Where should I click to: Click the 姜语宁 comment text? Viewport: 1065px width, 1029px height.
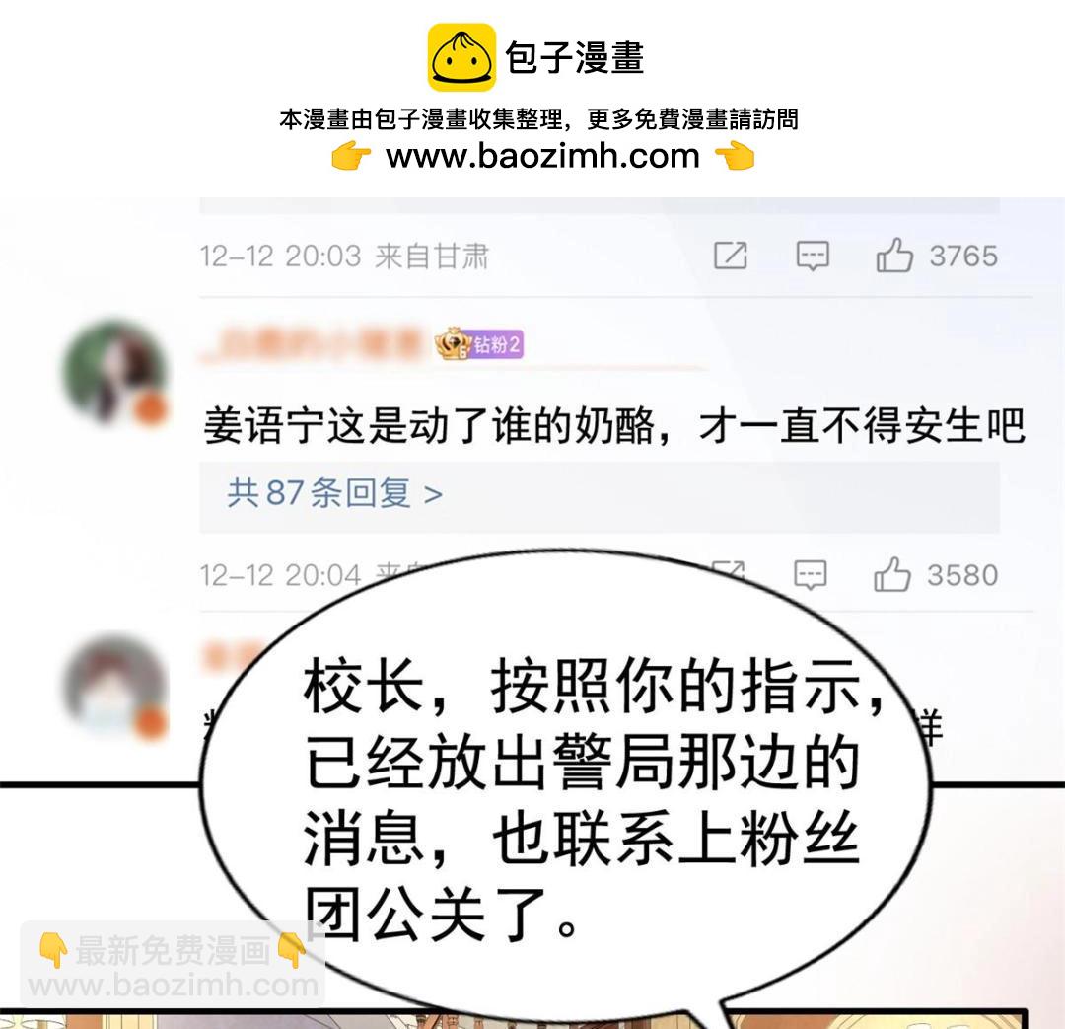coord(614,426)
